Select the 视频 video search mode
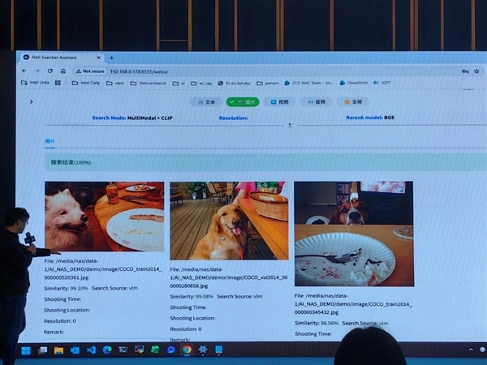487x365 pixels. (x=278, y=102)
